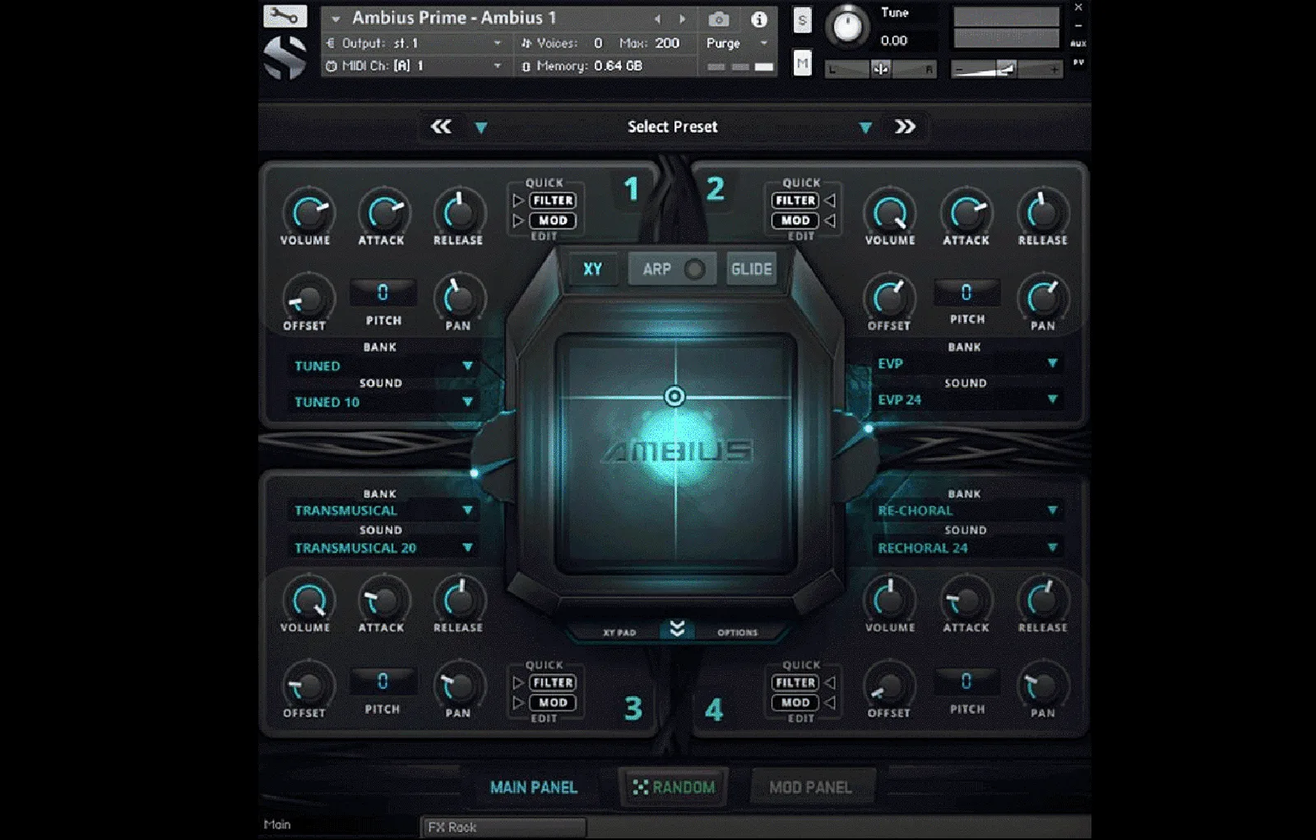Open the instrument info icon
The width and height of the screenshot is (1316, 840).
[759, 18]
